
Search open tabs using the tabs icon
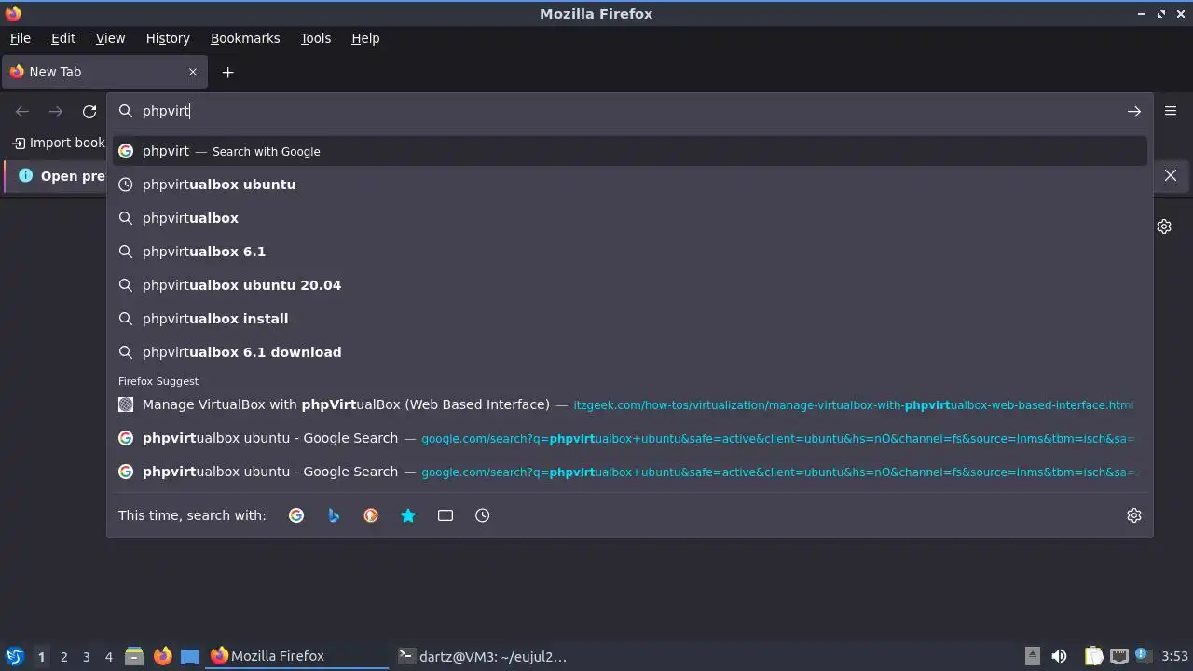click(x=446, y=515)
